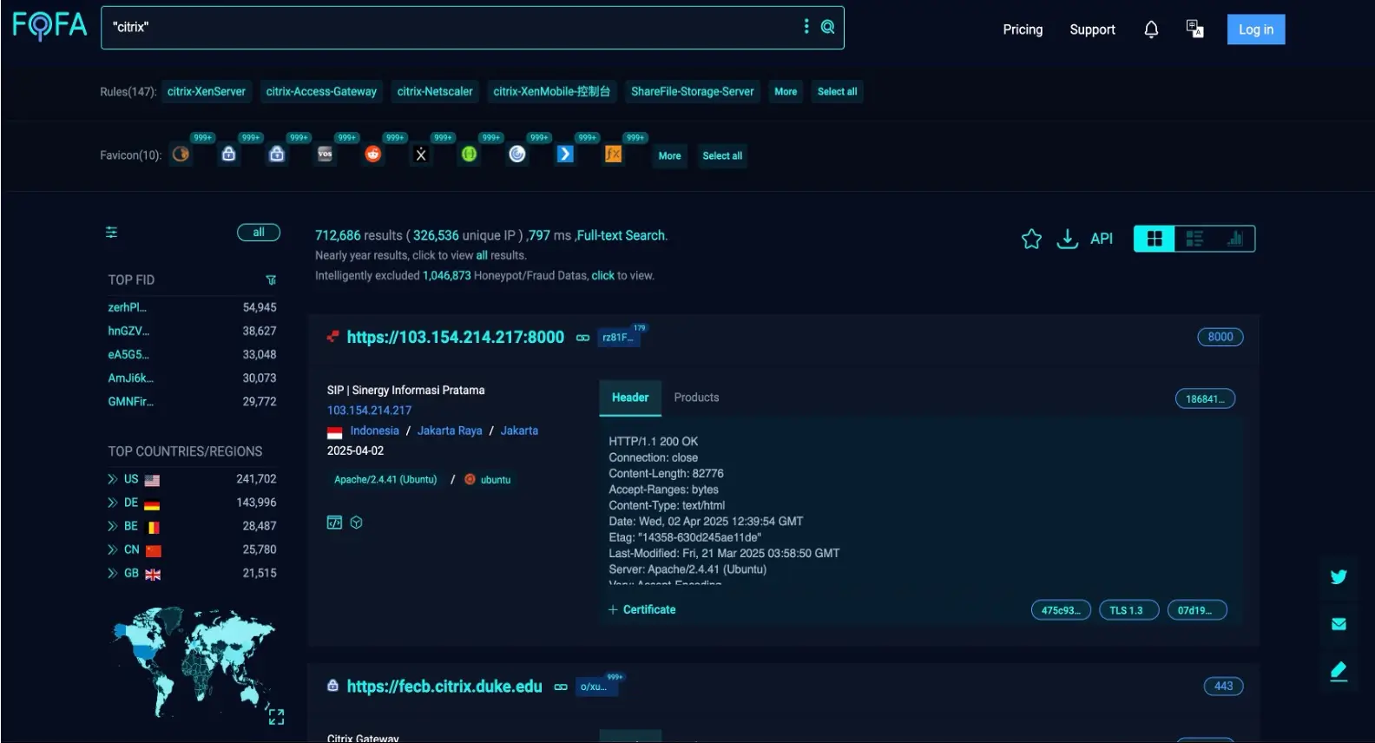
Task: Switch to list view
Action: click(x=1194, y=239)
